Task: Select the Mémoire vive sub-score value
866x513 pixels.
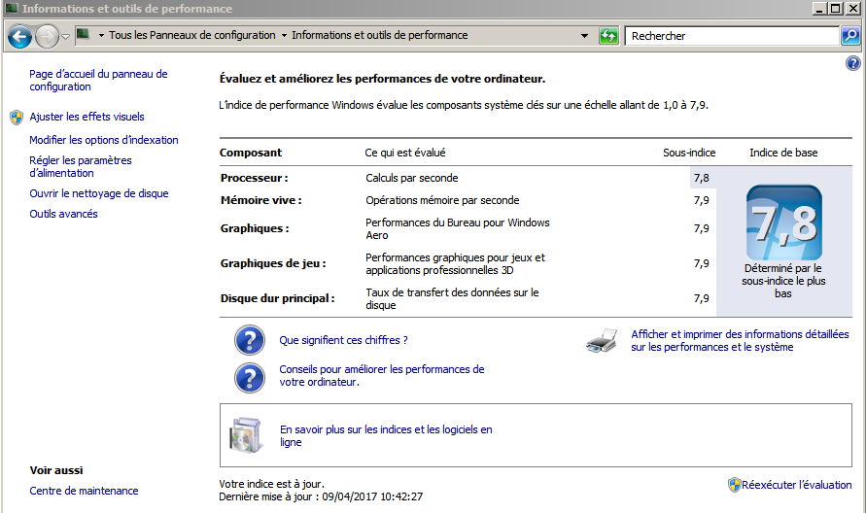Action: (702, 200)
